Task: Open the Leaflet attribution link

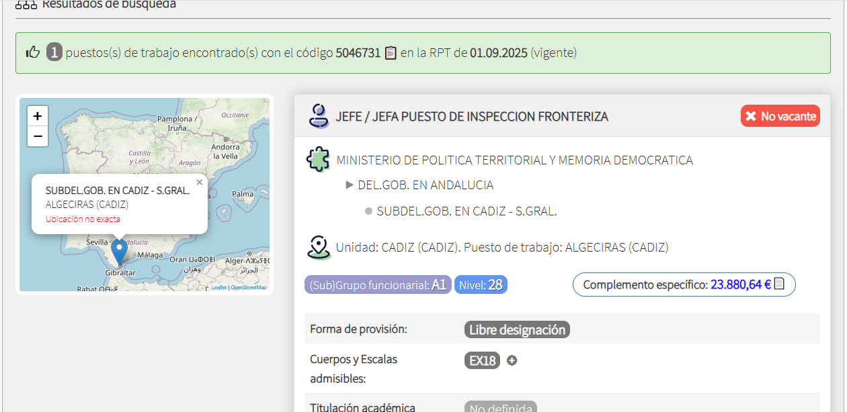Action: pos(218,287)
